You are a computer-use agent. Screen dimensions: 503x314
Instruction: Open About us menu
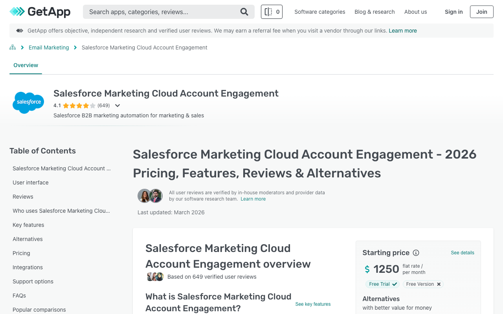(x=415, y=12)
